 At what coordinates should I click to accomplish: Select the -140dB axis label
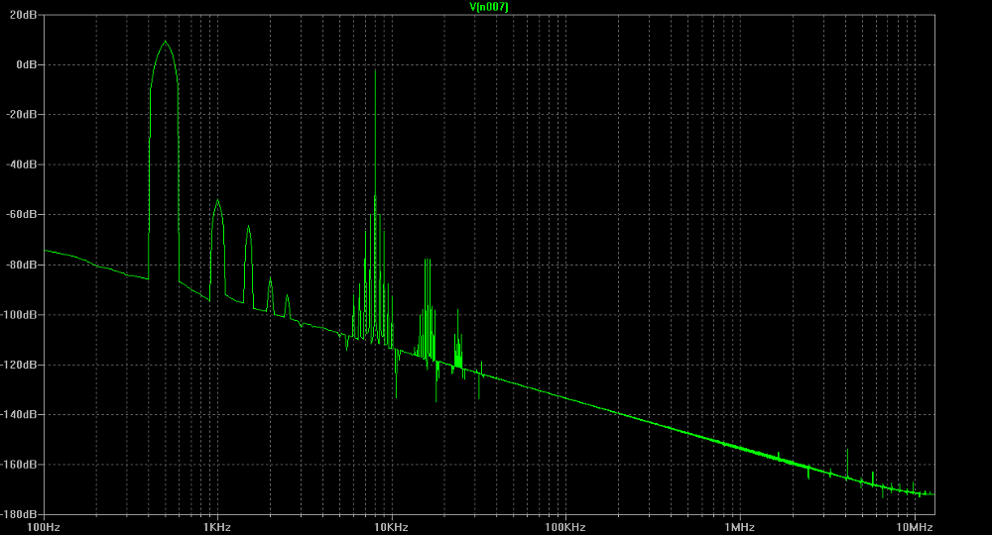click(21, 414)
